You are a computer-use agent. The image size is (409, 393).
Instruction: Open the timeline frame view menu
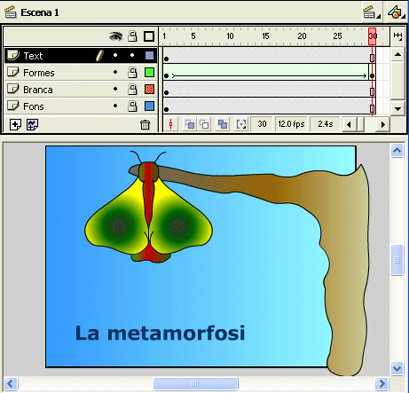click(397, 36)
